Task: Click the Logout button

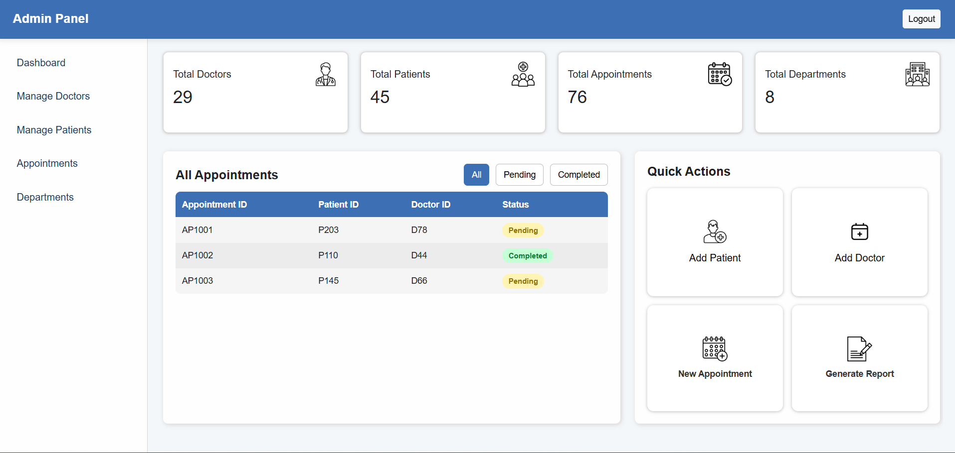Action: point(921,18)
